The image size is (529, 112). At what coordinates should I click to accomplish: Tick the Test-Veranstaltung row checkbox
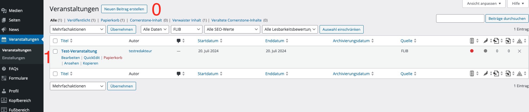tap(55, 51)
